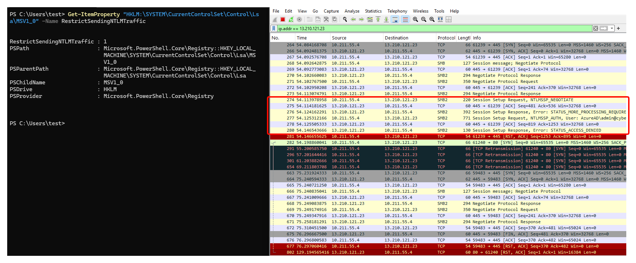The height and width of the screenshot is (263, 636).
Task: Sort by the Time column header
Action: pos(313,38)
